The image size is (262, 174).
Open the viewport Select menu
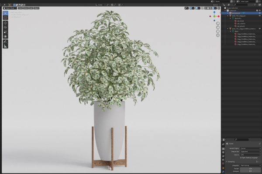click(x=26, y=8)
